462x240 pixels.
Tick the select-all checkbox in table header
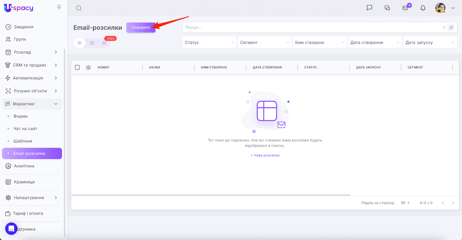point(77,67)
